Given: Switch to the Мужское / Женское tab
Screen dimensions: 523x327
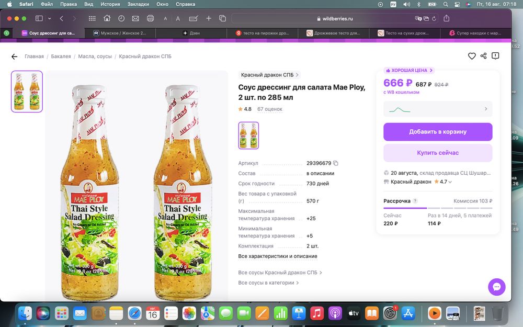Looking at the screenshot, I should coord(120,33).
